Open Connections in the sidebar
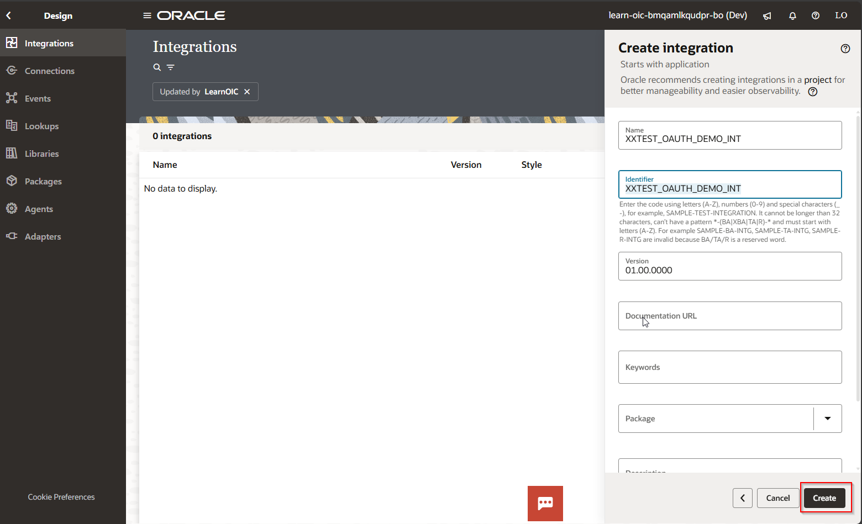This screenshot has width=862, height=524. click(x=49, y=71)
